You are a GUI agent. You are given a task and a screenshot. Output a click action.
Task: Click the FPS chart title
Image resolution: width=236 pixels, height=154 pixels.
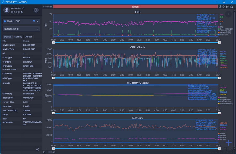[138, 12]
